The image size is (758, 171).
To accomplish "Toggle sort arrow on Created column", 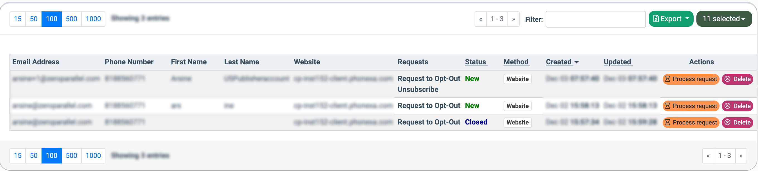I will (x=577, y=62).
